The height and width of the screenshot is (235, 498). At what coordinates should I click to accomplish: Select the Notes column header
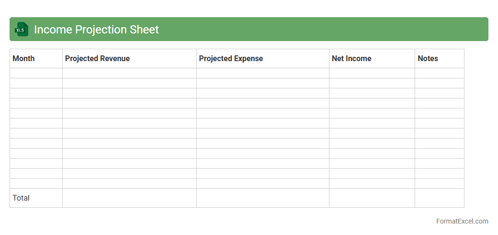428,59
